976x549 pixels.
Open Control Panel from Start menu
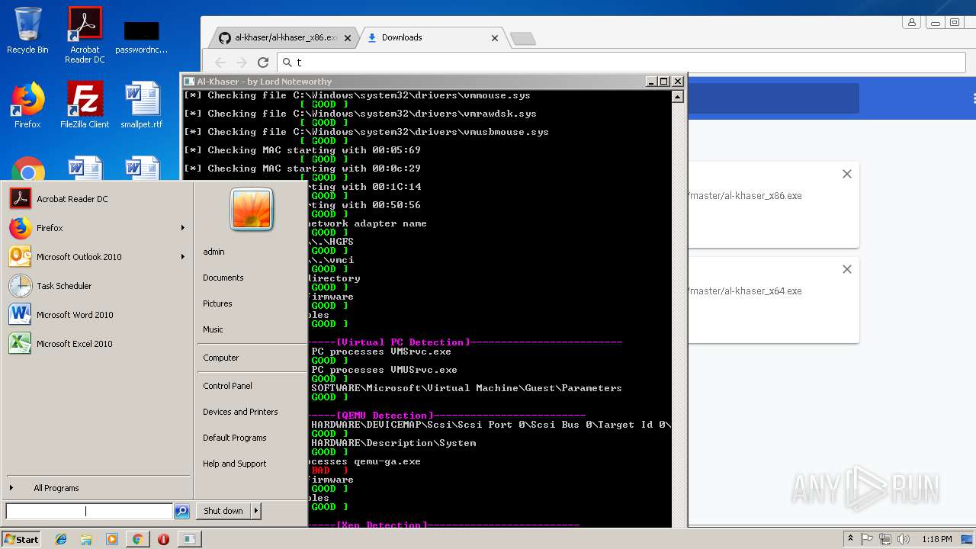coord(227,386)
